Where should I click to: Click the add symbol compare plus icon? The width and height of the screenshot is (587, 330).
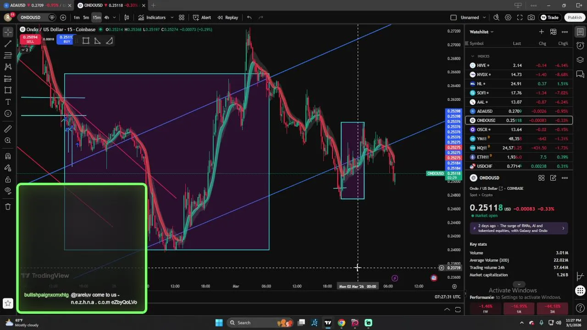click(63, 17)
